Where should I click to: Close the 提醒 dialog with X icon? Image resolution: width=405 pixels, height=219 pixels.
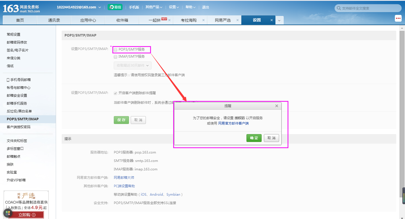[x=277, y=106]
